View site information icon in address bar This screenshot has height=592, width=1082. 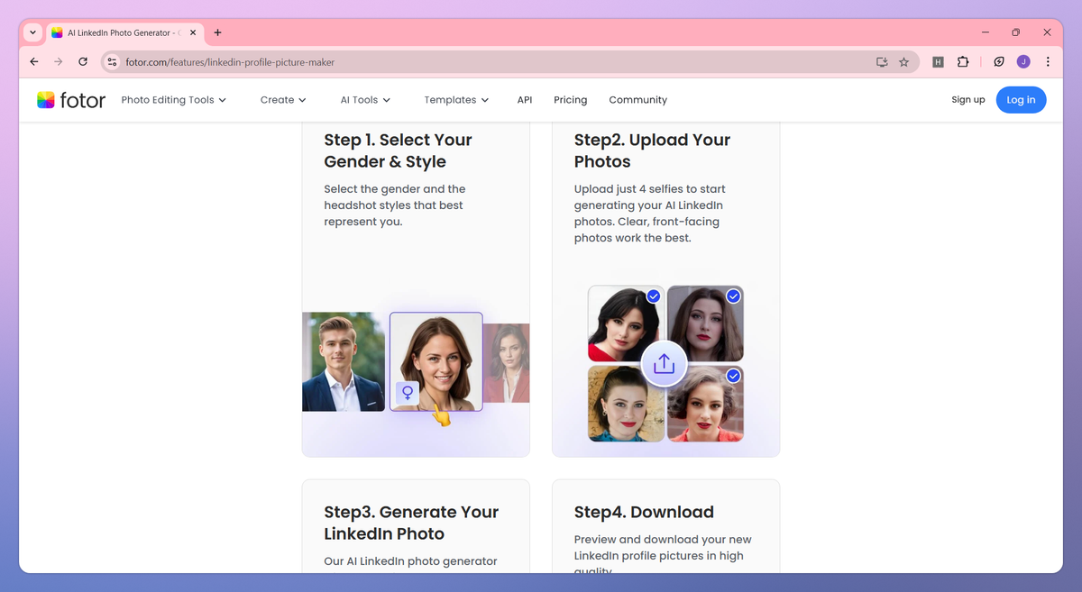tap(112, 62)
